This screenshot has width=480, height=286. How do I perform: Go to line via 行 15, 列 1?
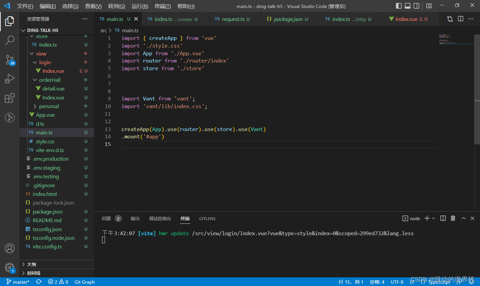pyautogui.click(x=351, y=282)
